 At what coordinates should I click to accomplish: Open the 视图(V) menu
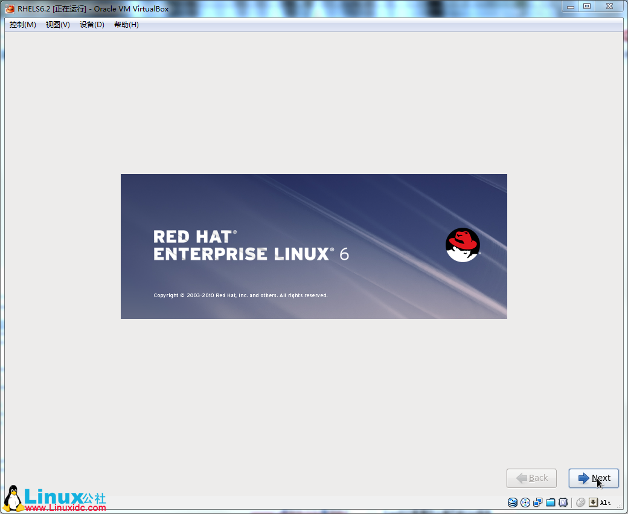(58, 25)
